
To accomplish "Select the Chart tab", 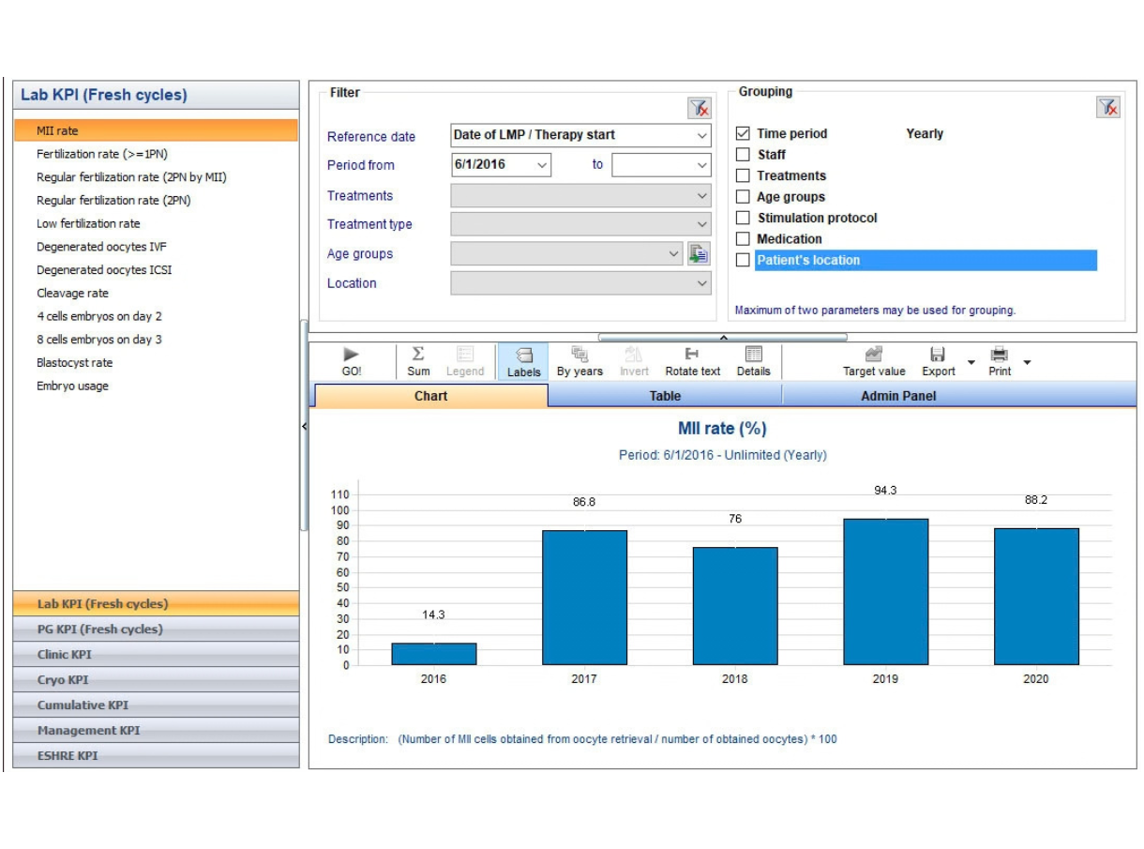I will [430, 396].
